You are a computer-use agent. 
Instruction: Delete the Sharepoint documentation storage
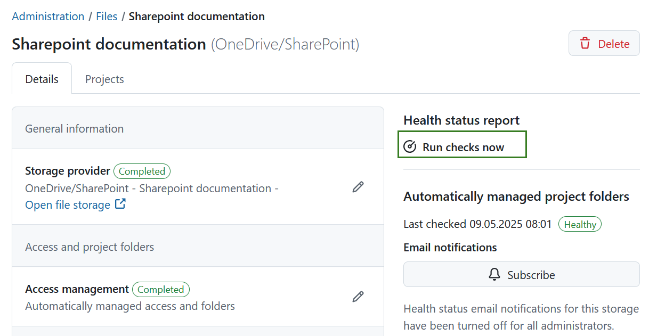point(604,43)
